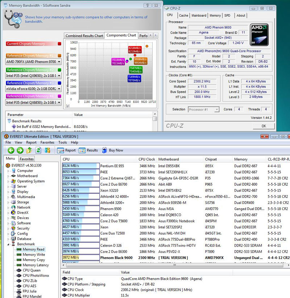This screenshot has width=290, height=298.
Task: Open Report from the EVEREST toolbar
Action: pos(66,150)
